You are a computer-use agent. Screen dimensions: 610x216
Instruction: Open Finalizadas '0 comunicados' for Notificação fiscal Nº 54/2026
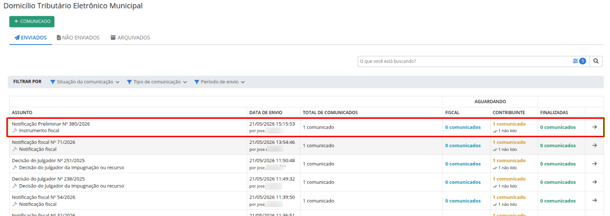pyautogui.click(x=558, y=201)
